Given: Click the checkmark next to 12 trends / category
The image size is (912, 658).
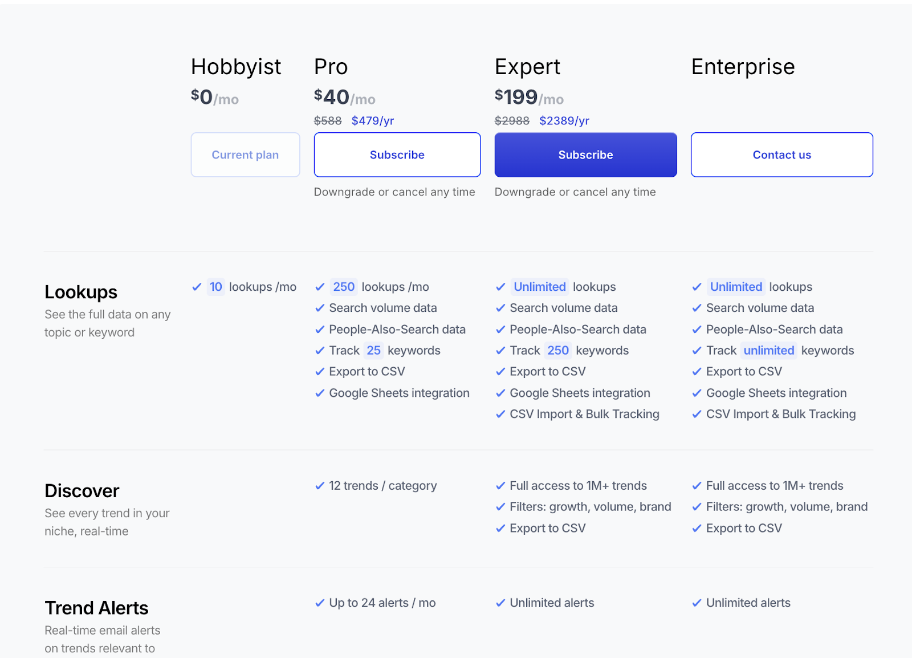Looking at the screenshot, I should click(320, 486).
